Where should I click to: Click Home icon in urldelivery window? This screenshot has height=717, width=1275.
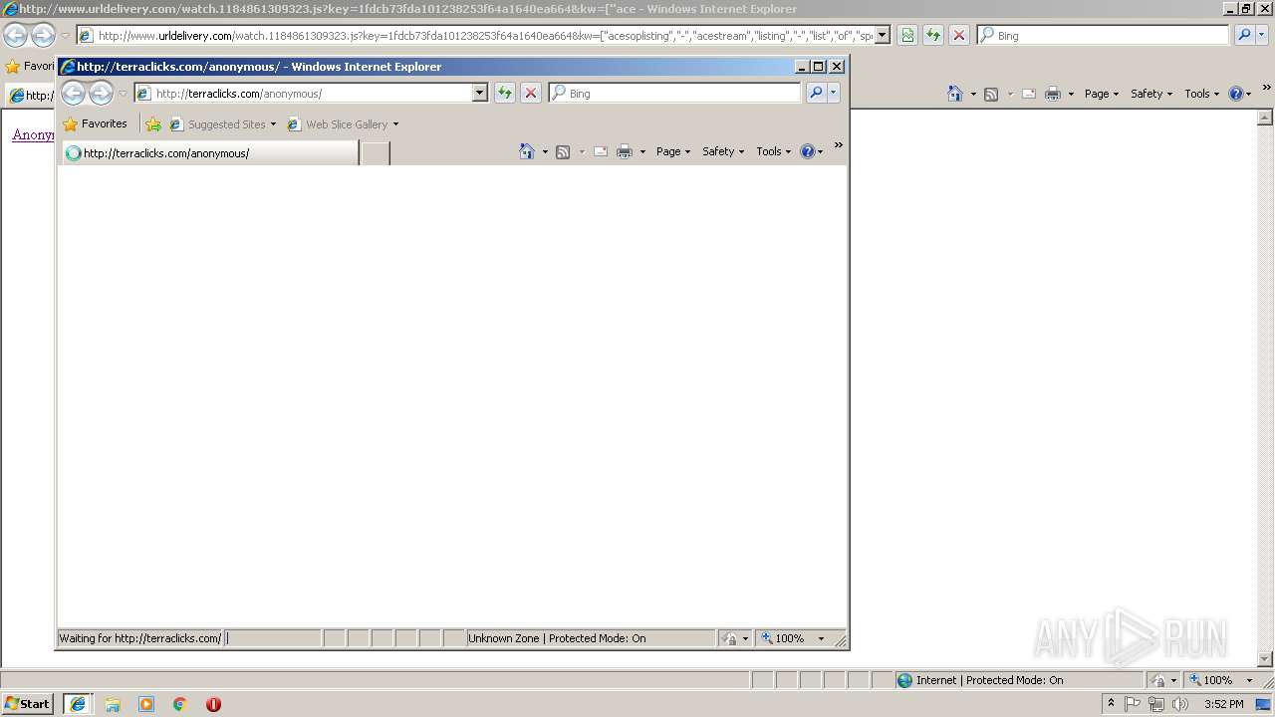tap(955, 94)
